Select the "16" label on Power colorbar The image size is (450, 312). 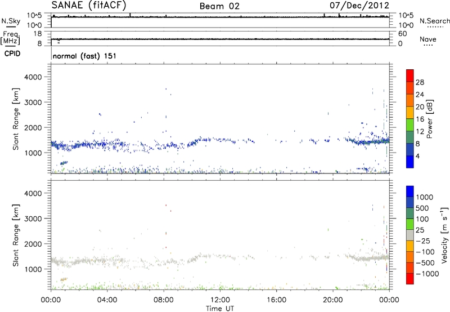click(x=420, y=119)
